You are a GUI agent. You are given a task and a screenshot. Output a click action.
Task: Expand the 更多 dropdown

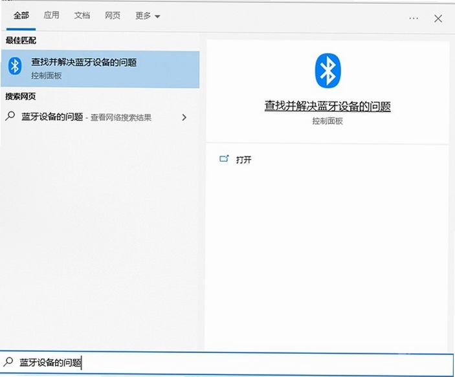[x=148, y=16]
